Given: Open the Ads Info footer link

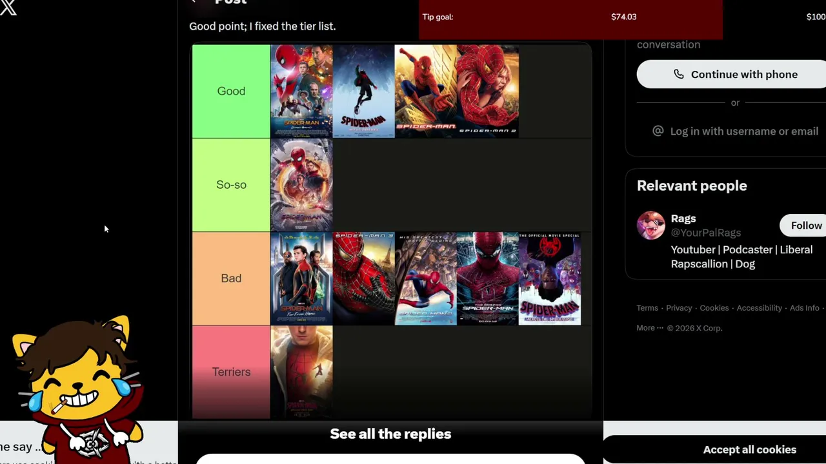Looking at the screenshot, I should [x=804, y=308].
